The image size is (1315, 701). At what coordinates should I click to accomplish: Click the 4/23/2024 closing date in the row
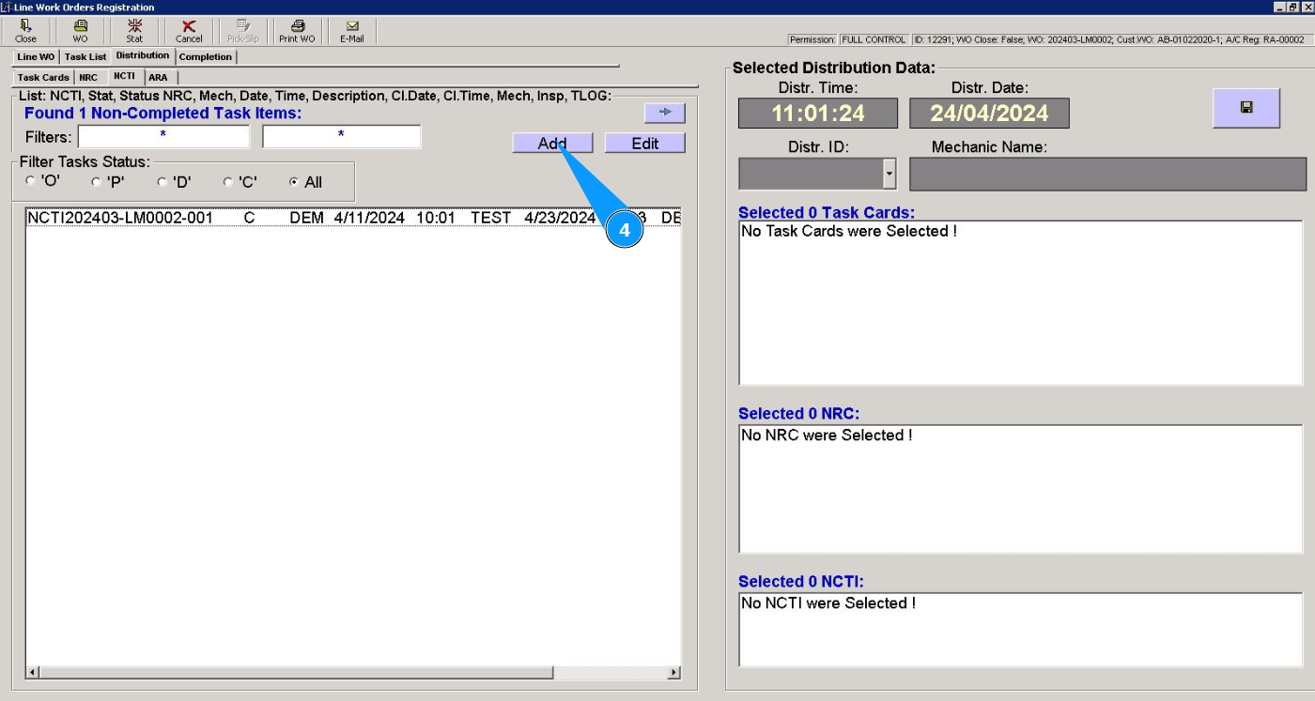click(x=560, y=218)
